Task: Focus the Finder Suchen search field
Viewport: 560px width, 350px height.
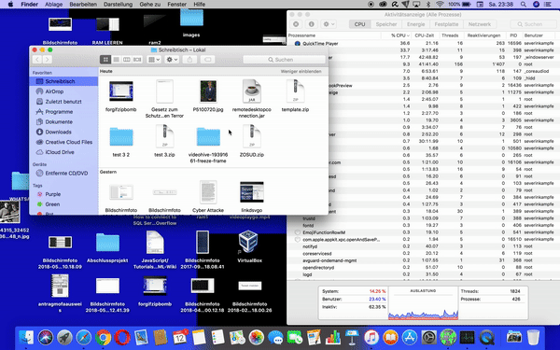Action: (x=284, y=60)
